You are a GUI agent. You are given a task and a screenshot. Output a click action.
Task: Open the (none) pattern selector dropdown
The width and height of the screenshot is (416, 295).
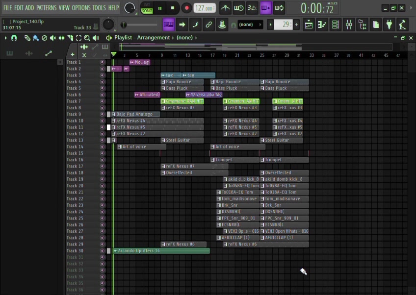tap(250, 25)
